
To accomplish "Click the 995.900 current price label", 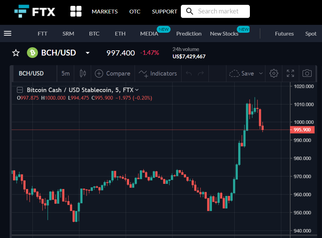I will (302, 130).
